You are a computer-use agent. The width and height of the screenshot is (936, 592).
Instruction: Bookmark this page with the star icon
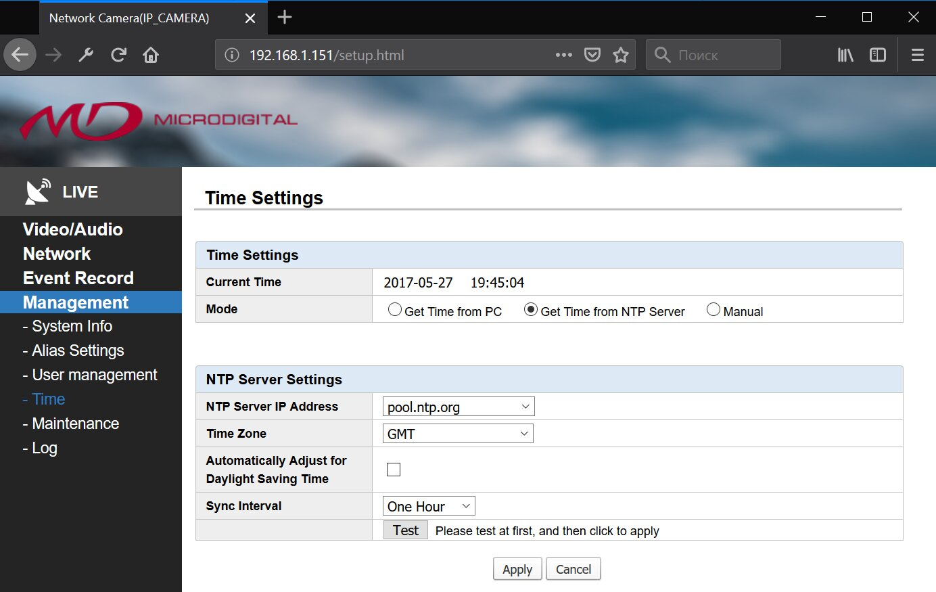(620, 55)
